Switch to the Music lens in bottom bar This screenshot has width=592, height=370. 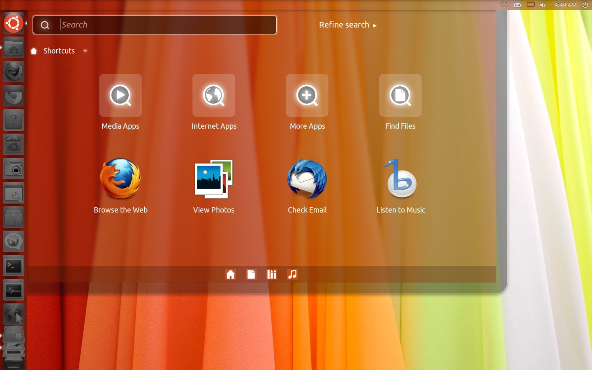coord(292,274)
